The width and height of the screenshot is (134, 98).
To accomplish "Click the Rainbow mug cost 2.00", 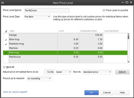I will [x=76, y=44].
